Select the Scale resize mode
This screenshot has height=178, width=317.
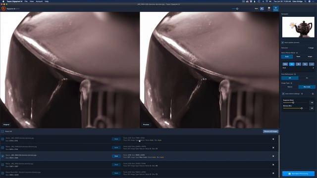(x=287, y=57)
